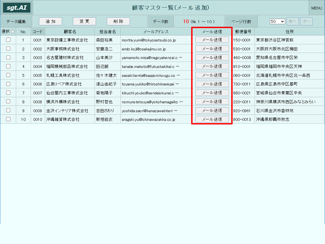Click postal code 920-0961
The height and width of the screenshot is (244, 325).
242,111
